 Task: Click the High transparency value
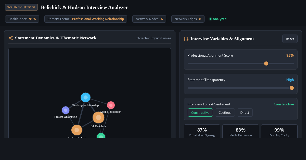click(290, 80)
